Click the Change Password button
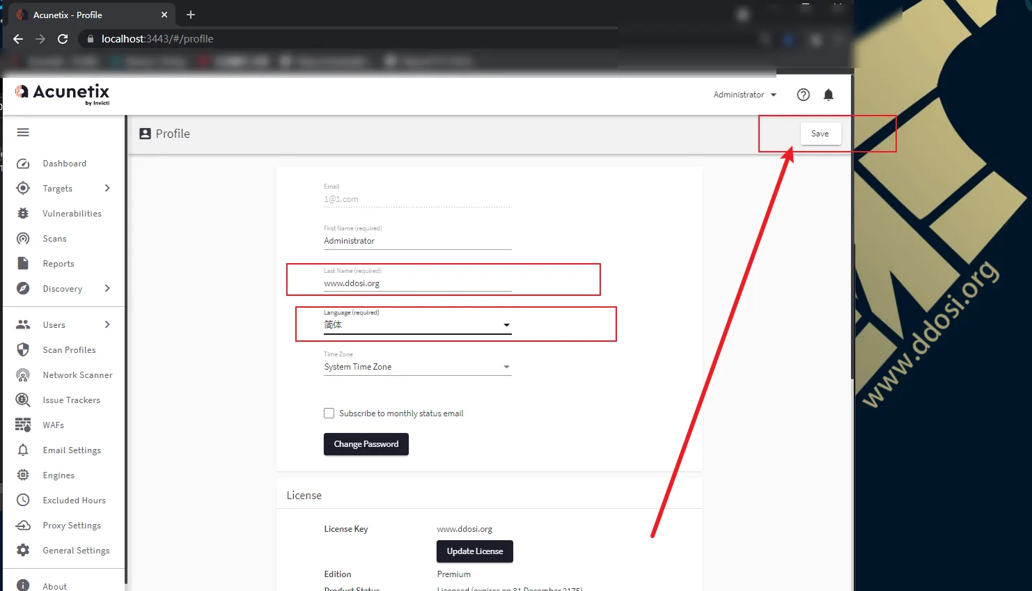This screenshot has height=591, width=1032. pyautogui.click(x=366, y=444)
